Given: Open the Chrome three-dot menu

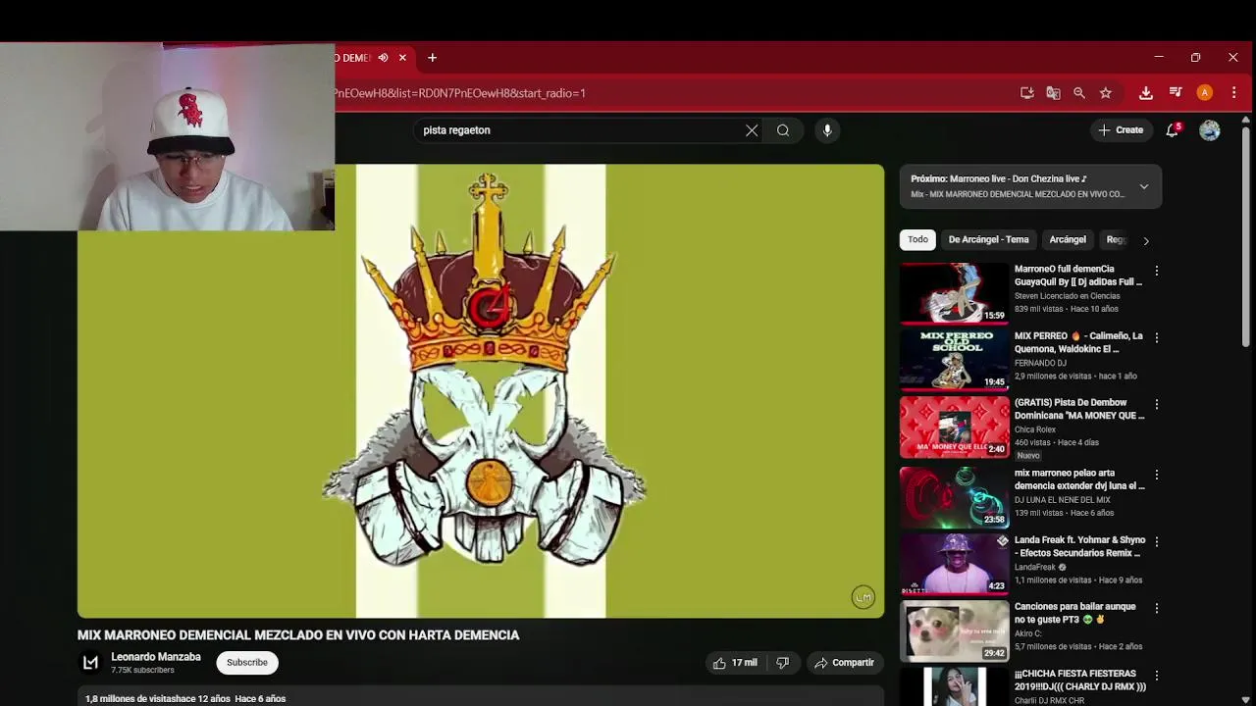Looking at the screenshot, I should click(1234, 93).
